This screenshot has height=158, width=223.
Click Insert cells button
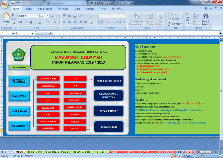click(174, 14)
